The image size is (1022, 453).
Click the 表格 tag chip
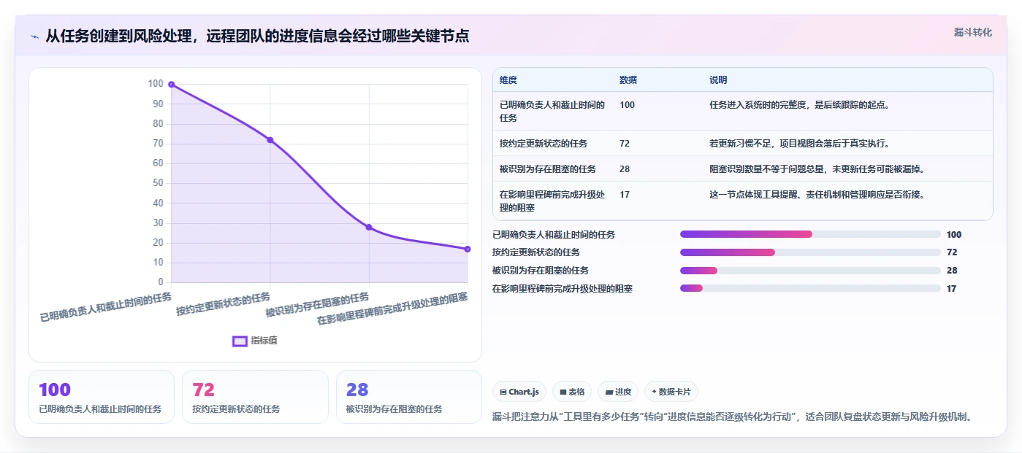point(572,392)
